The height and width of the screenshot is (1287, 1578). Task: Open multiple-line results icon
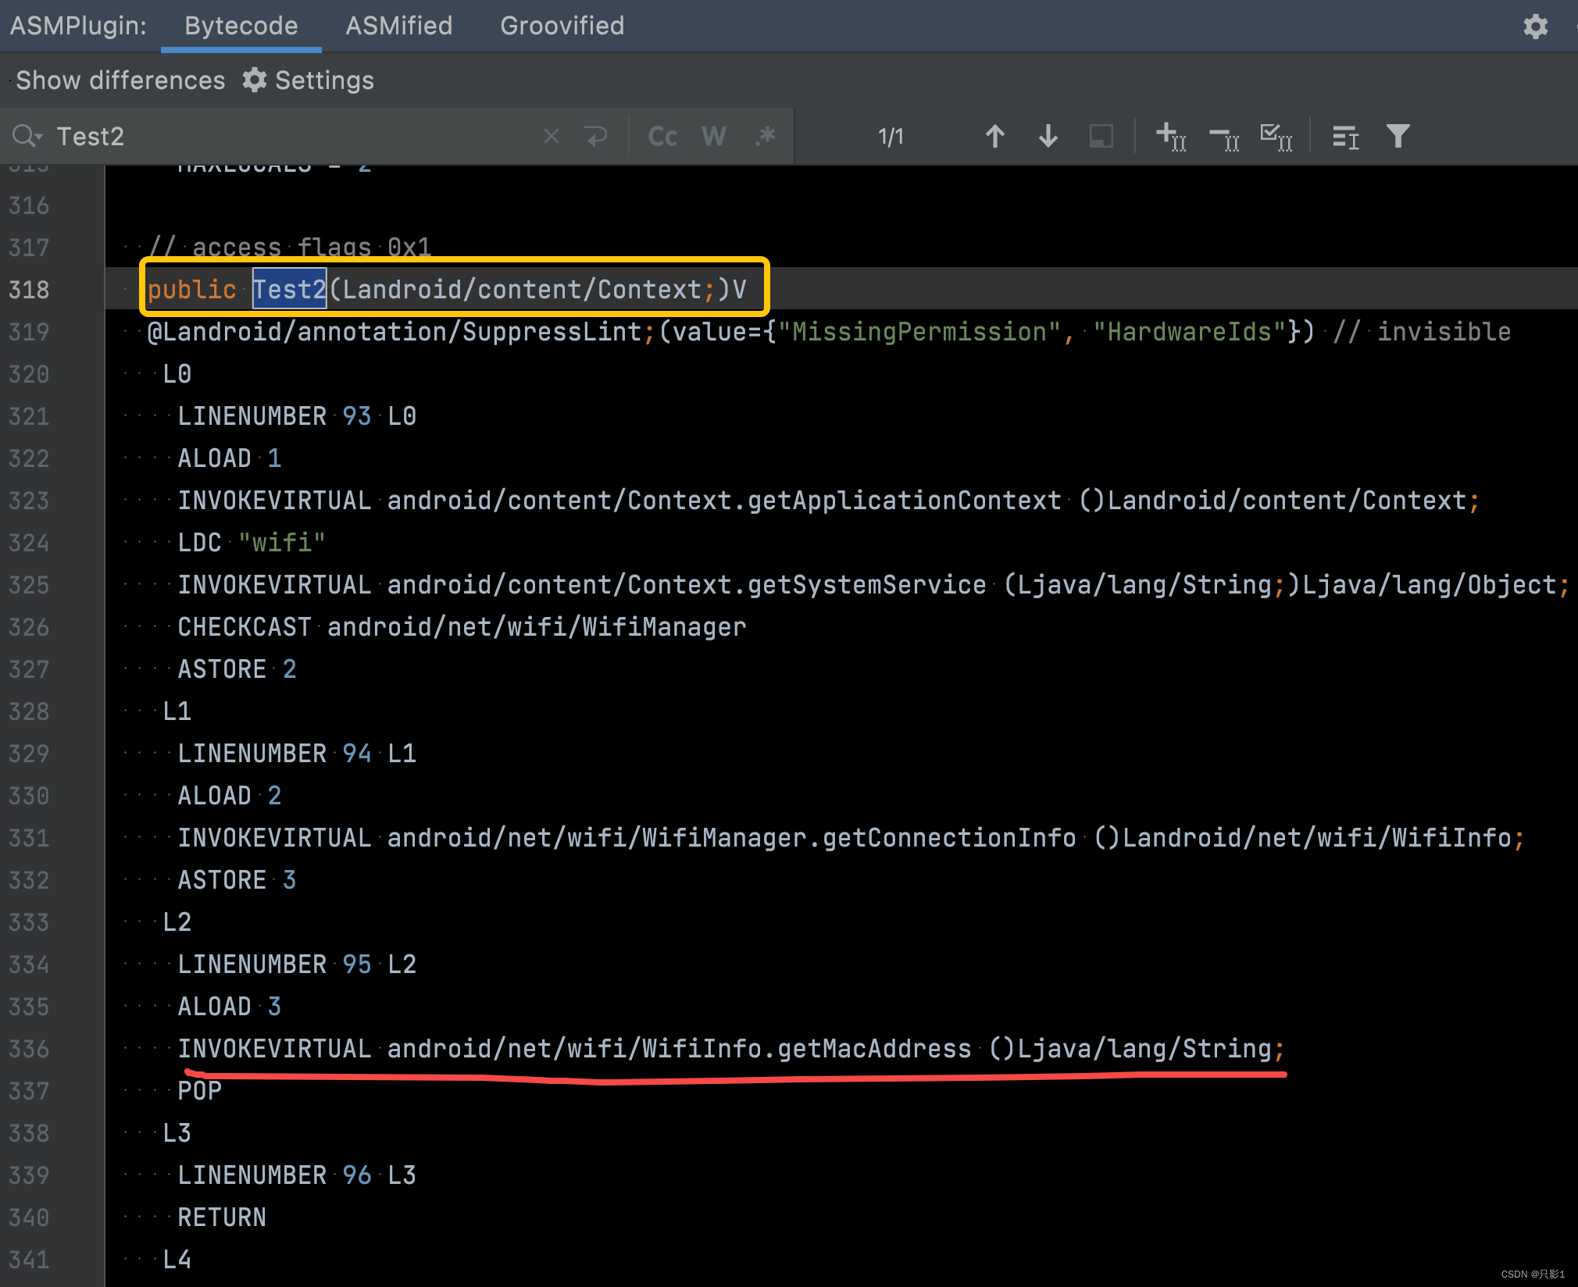(1345, 136)
